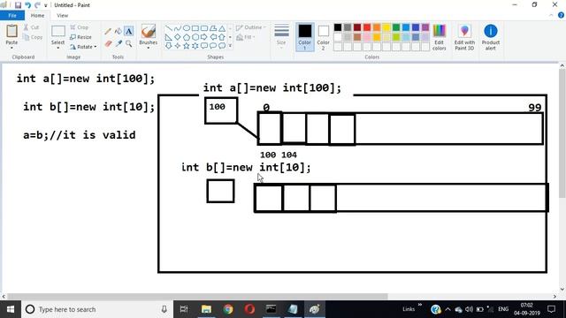Choose the dark red color swatch
The width and height of the screenshot is (566, 318).
click(357, 27)
